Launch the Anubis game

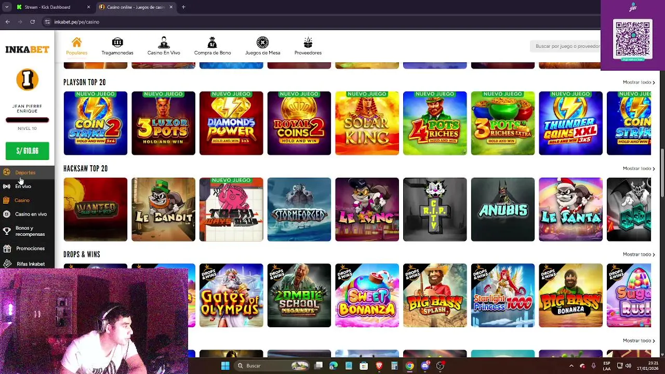502,209
